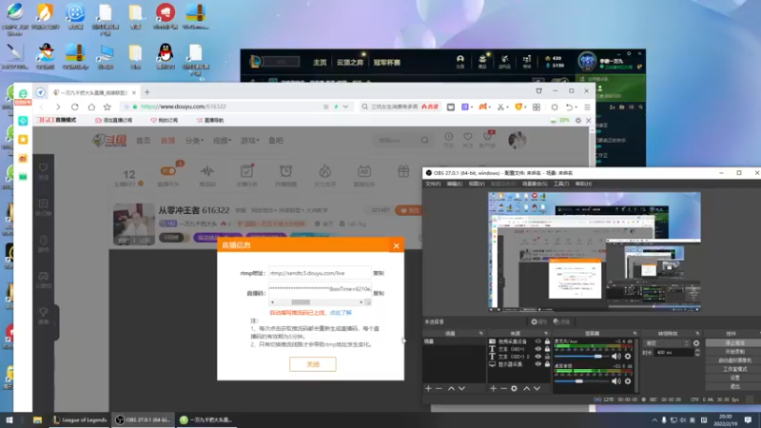This screenshot has height=428, width=761.
Task: Mute the desktop audio speaker icon
Action: click(x=616, y=381)
